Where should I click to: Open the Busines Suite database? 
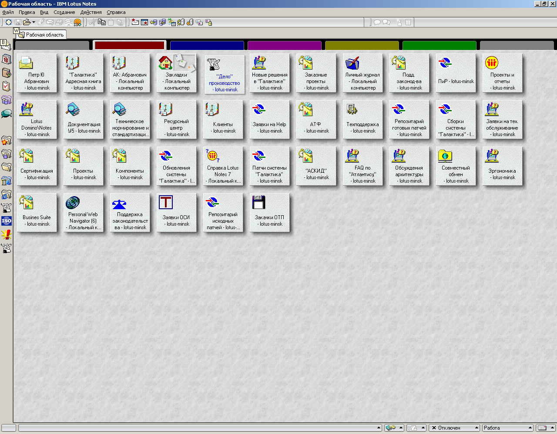[x=37, y=213]
